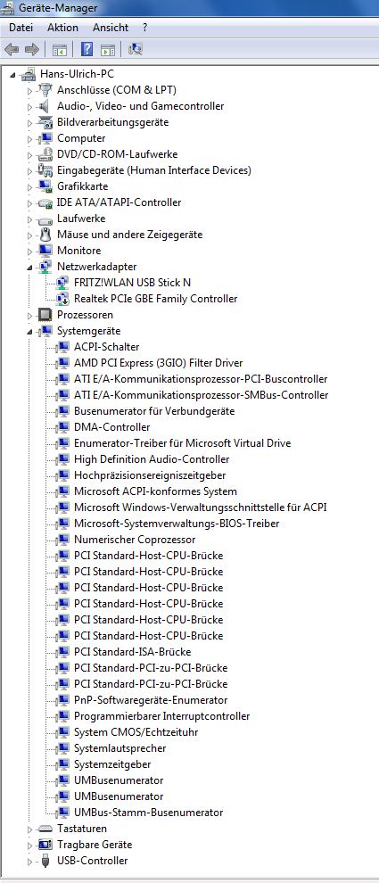Collapse the Hans-Ulrich-PC root node
This screenshot has height=883, width=379.
13,75
